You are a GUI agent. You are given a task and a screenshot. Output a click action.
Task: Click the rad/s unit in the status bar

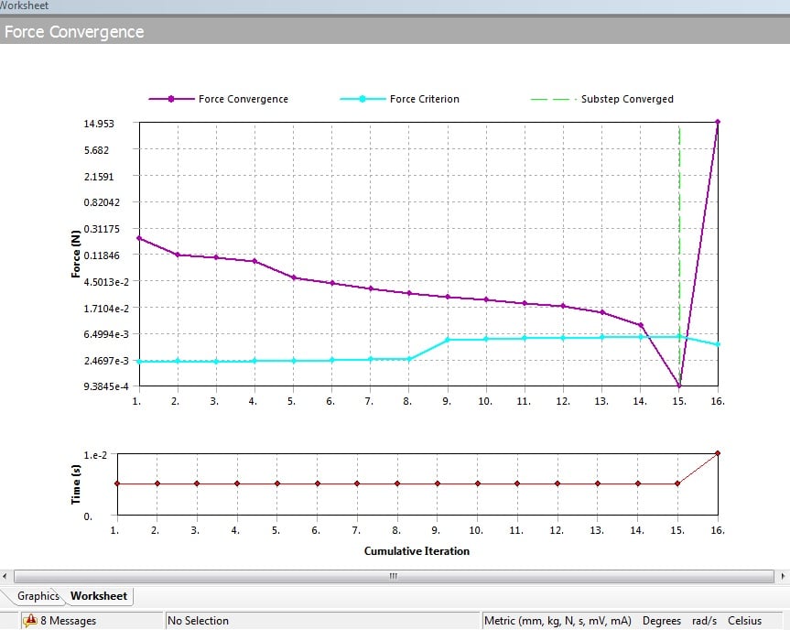[x=704, y=621]
